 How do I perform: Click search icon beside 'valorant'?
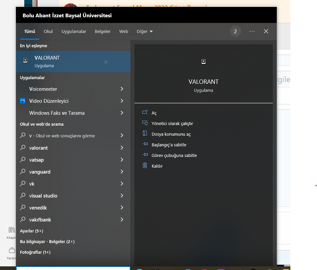(23, 148)
